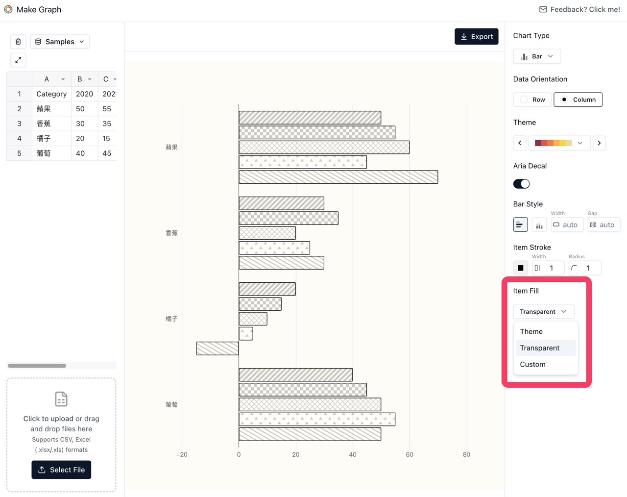Toggle the Aria Decal switch
This screenshot has width=627, height=497.
pos(521,184)
